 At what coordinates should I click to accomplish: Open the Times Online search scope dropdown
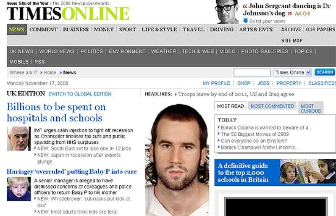[292, 73]
